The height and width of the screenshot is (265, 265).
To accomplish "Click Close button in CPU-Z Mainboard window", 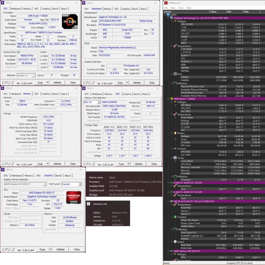I will (152, 83).
